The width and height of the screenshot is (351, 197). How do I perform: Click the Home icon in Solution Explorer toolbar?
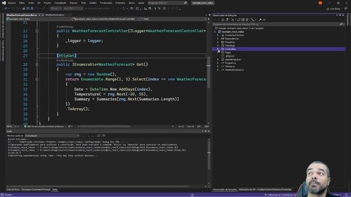tap(223, 20)
